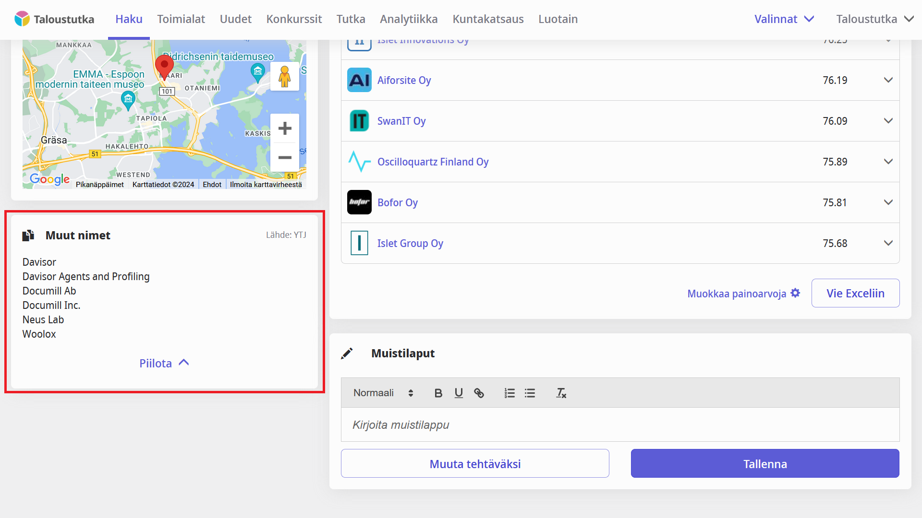Open the map Ehdot link
This screenshot has width=922, height=518.
(212, 185)
